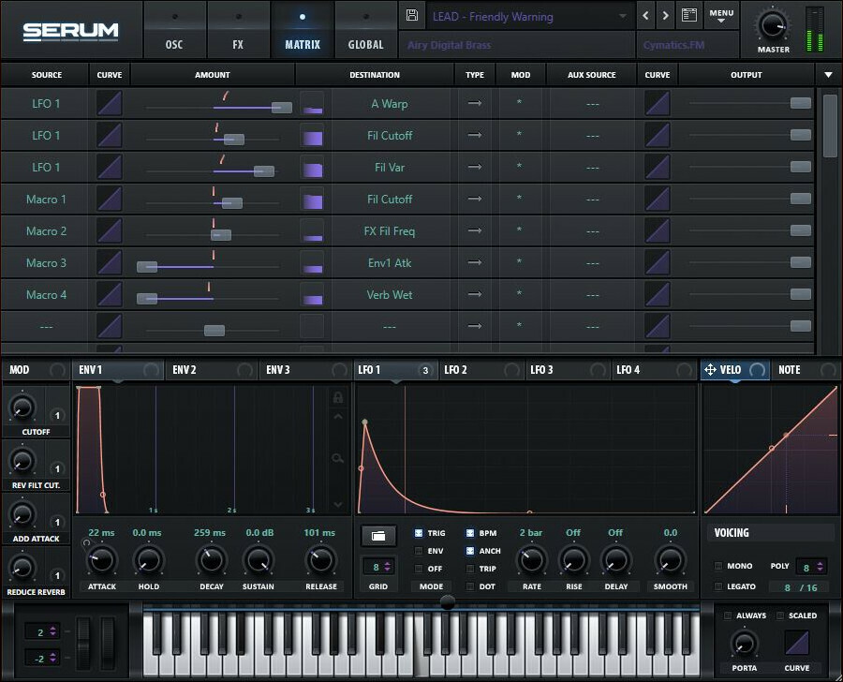Go to next preset with right arrow
The width and height of the screenshot is (843, 682).
pyautogui.click(x=666, y=16)
